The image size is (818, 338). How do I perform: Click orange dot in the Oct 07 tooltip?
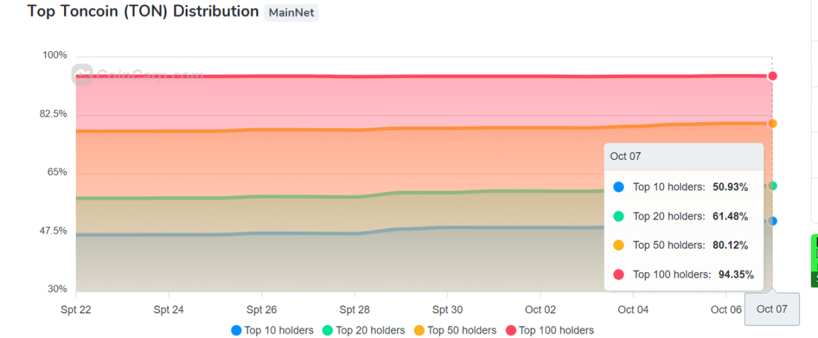point(618,245)
